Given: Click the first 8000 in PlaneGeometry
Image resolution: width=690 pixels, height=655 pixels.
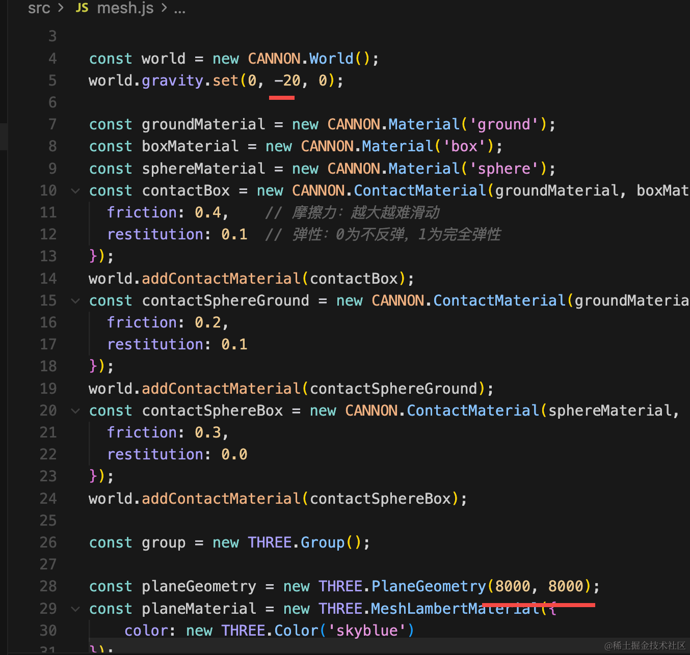Looking at the screenshot, I should 513,586.
